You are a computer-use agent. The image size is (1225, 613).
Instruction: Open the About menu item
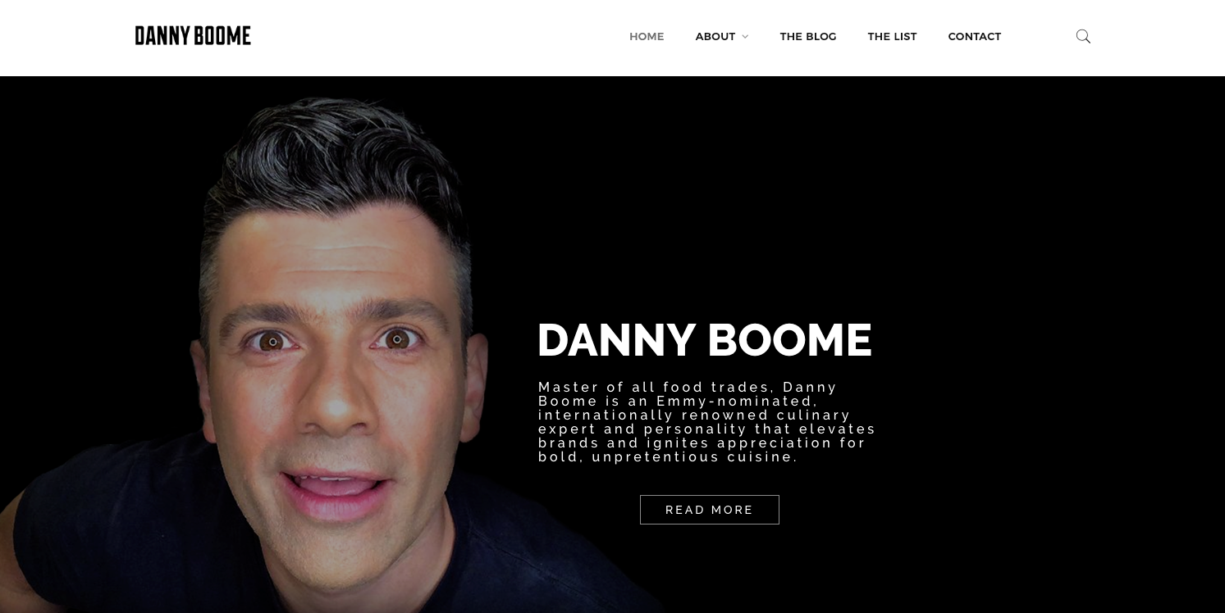click(715, 36)
